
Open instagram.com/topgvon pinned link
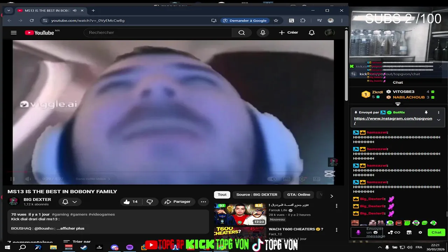coord(393,121)
